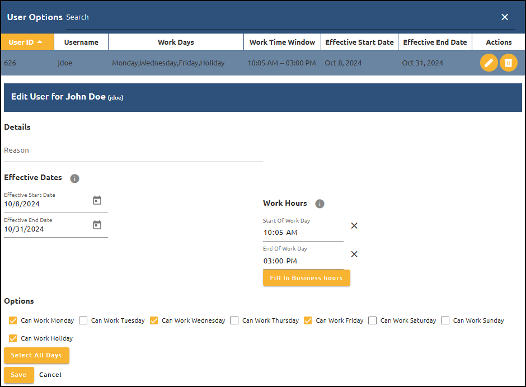Save the edited user settings
Viewport: 526px width, 387px height.
[18, 375]
